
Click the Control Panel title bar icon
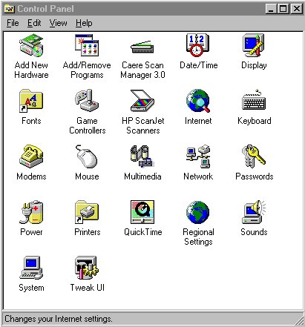(x=10, y=9)
